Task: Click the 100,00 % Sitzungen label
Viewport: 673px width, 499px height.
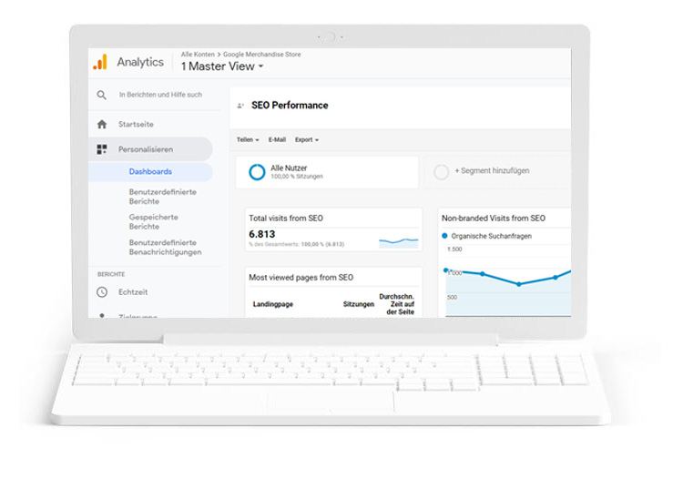Action: pos(297,177)
